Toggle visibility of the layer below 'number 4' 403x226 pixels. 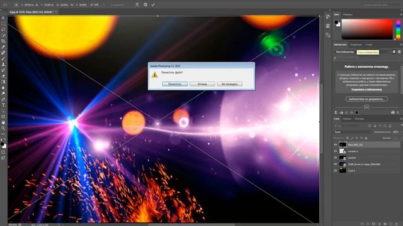point(336,158)
